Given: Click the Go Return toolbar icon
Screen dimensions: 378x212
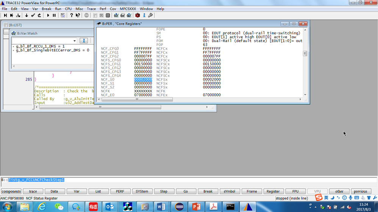Looking at the screenshot, I should click(33, 15).
